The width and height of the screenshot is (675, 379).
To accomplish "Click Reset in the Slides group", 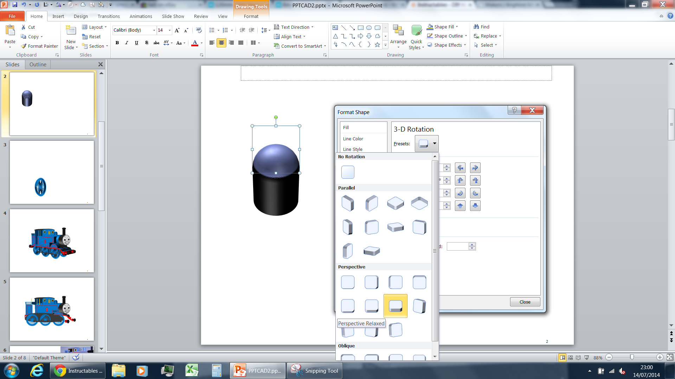I will 92,36.
